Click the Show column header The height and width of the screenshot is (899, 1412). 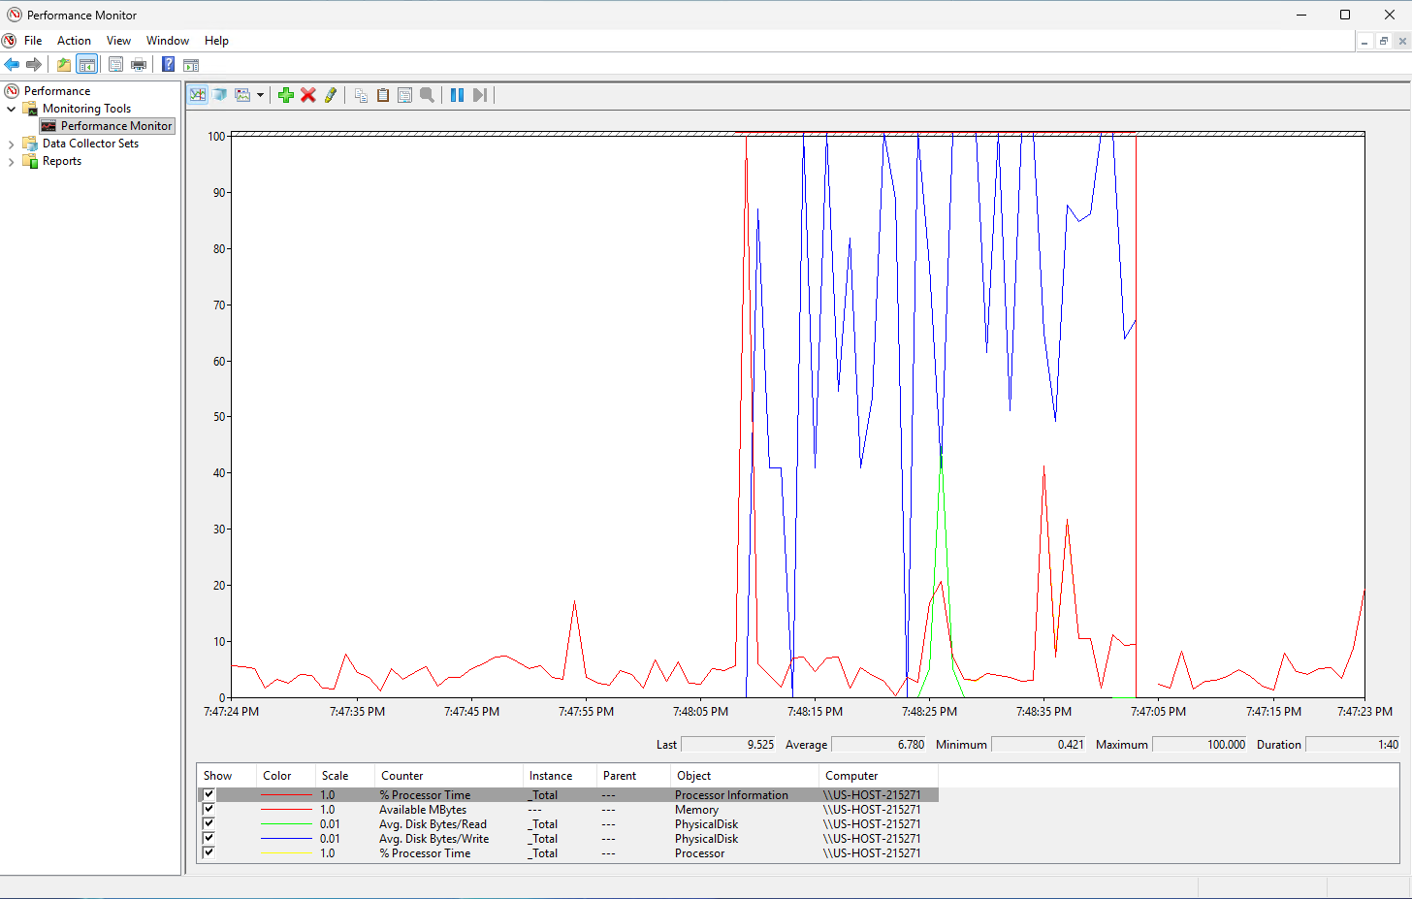click(x=226, y=776)
